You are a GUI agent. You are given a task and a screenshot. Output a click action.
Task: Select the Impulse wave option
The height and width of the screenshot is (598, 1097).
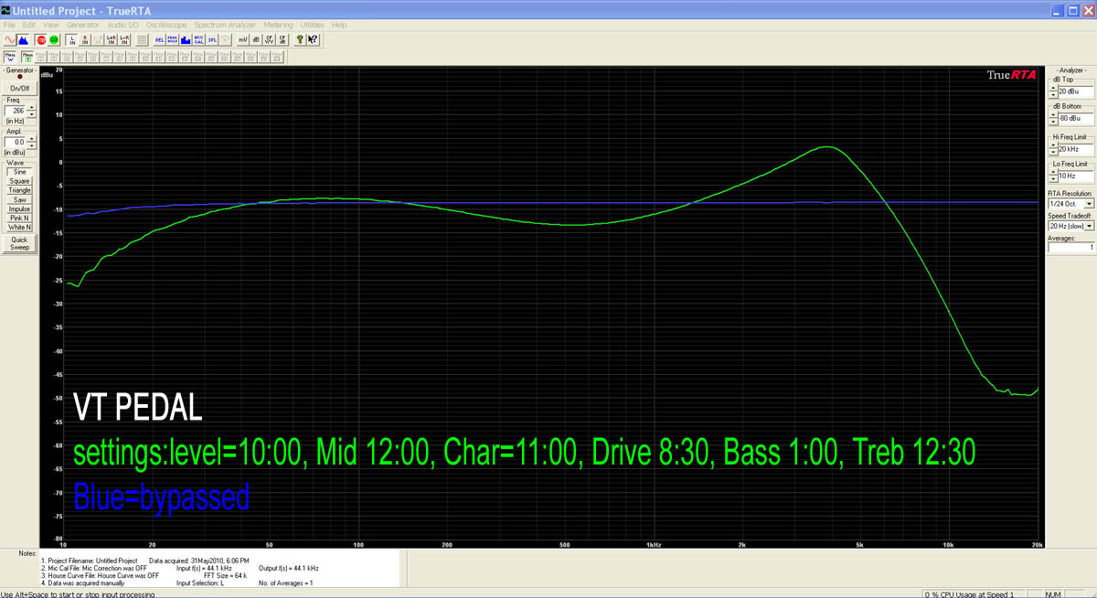tap(20, 208)
